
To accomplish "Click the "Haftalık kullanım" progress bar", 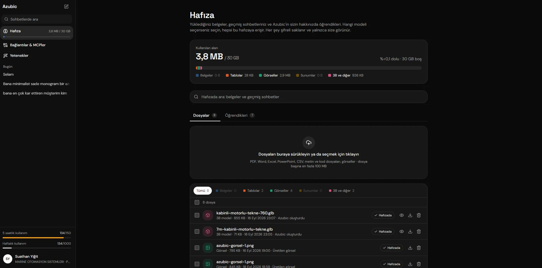I will point(37,248).
